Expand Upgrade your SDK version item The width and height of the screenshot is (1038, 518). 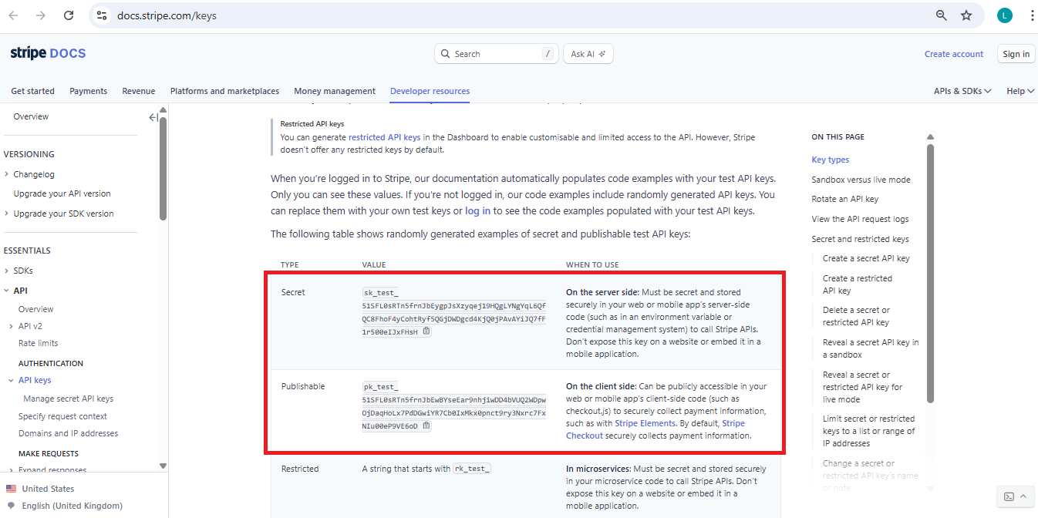[7, 214]
